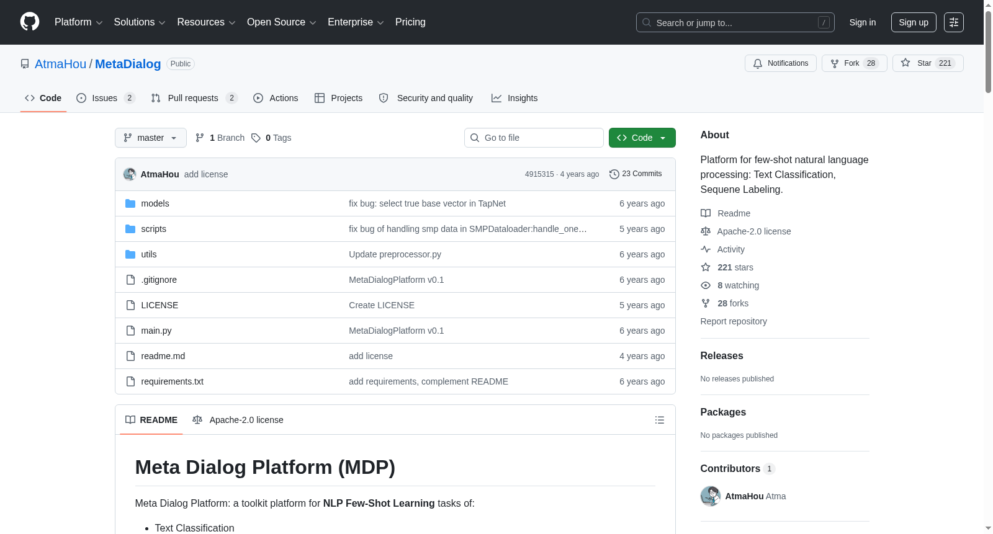Focus the Search or jump to field

[735, 22]
